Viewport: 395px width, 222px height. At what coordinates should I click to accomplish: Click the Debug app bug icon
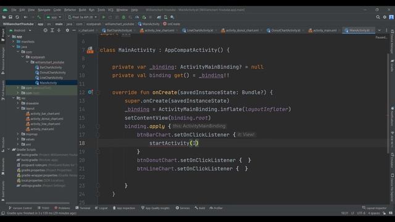123,17
